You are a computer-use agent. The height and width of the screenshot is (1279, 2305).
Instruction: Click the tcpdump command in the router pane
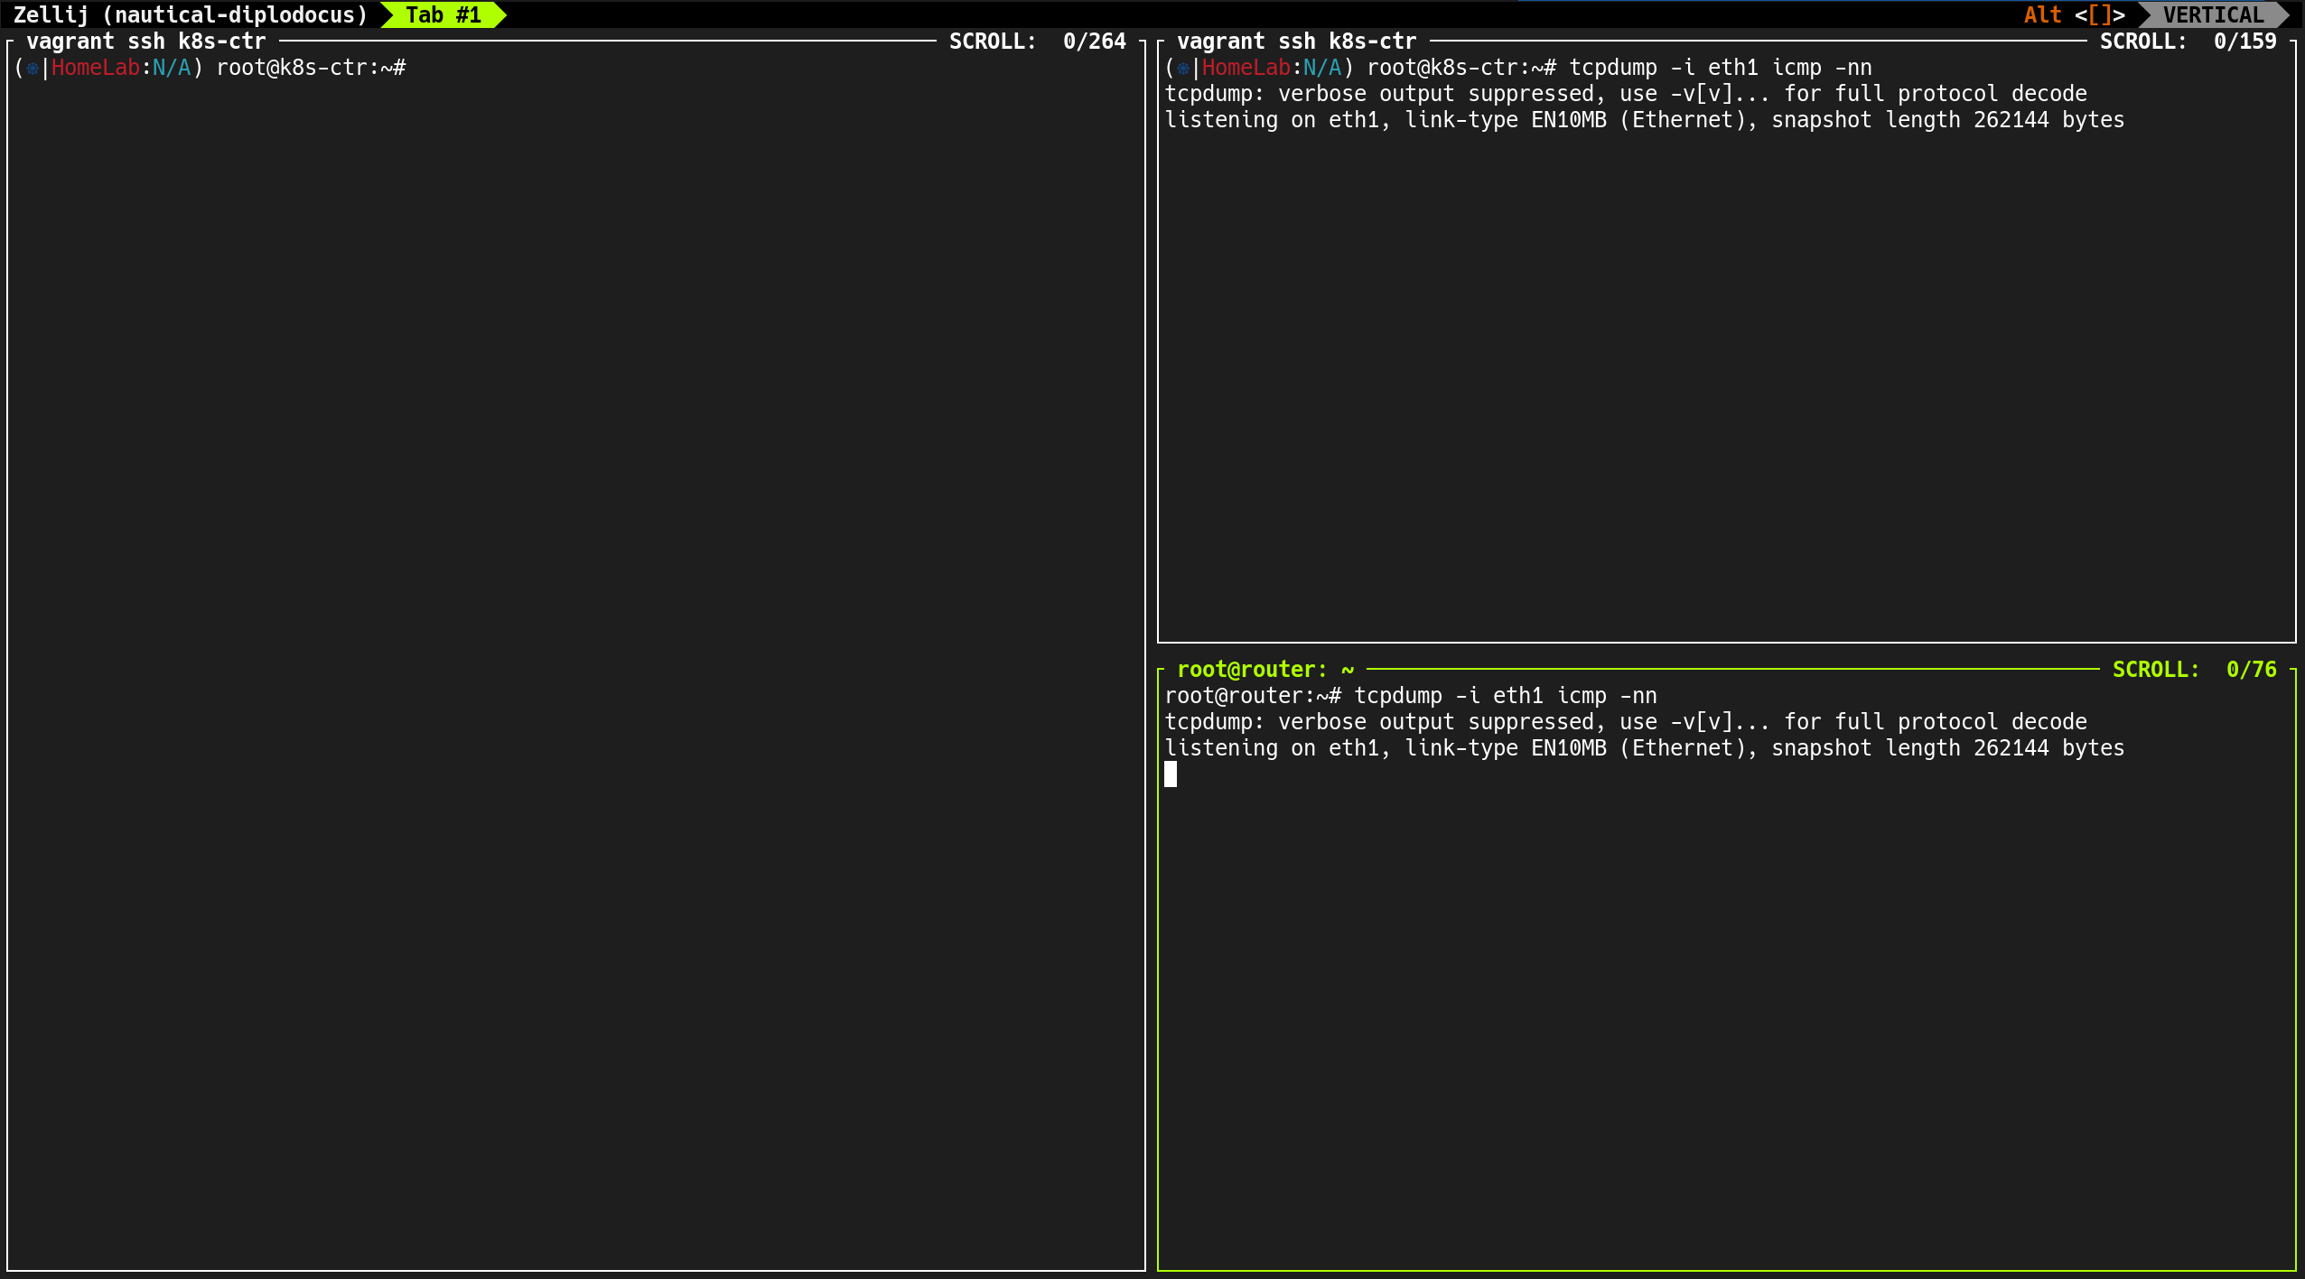click(1506, 696)
